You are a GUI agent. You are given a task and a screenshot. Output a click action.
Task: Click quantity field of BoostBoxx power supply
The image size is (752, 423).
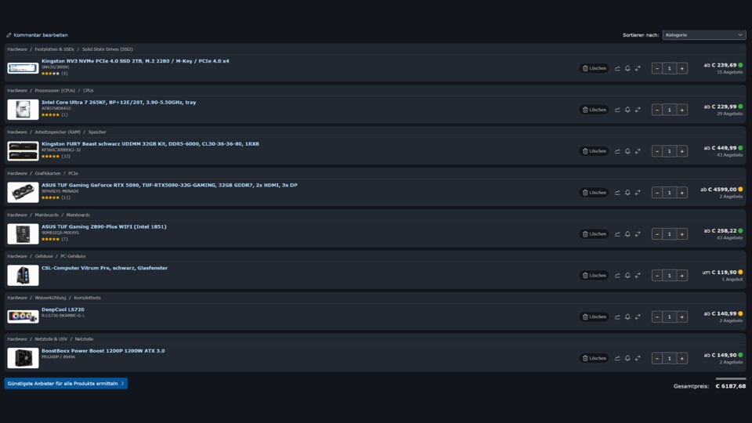click(670, 358)
